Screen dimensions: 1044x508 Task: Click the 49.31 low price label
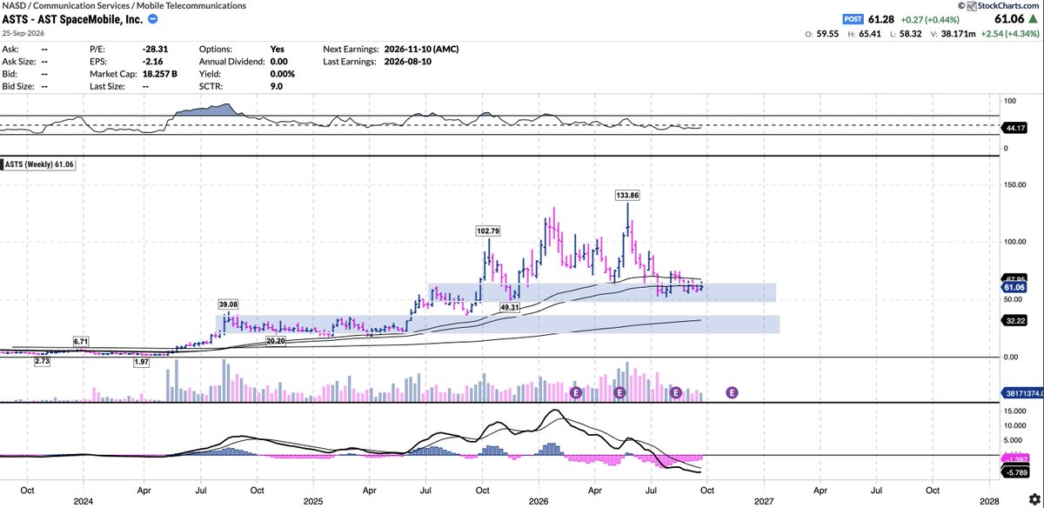pos(509,308)
